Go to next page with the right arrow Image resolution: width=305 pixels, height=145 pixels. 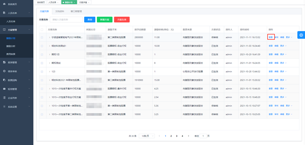point(188,136)
